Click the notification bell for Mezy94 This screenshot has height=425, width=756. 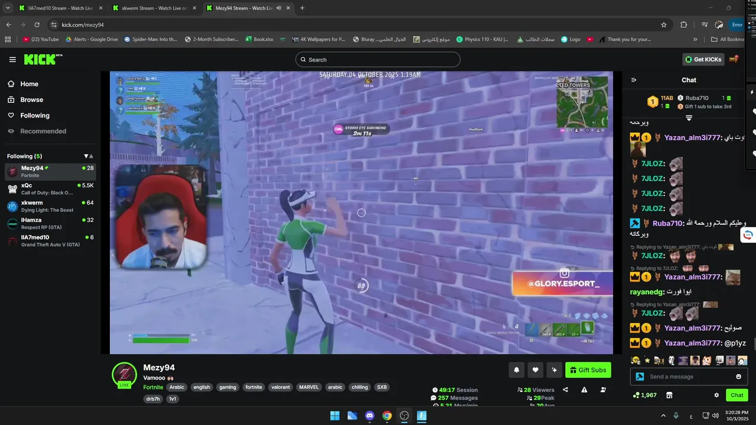517,370
